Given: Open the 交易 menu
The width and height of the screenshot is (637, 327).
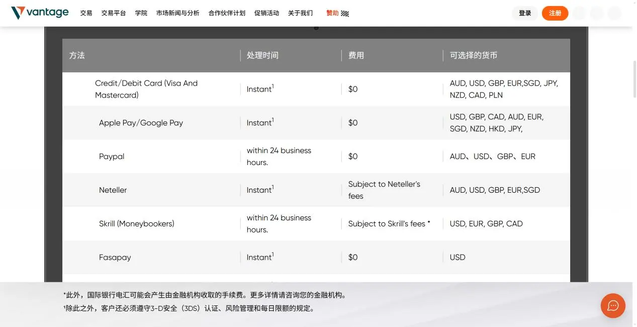Looking at the screenshot, I should point(86,13).
